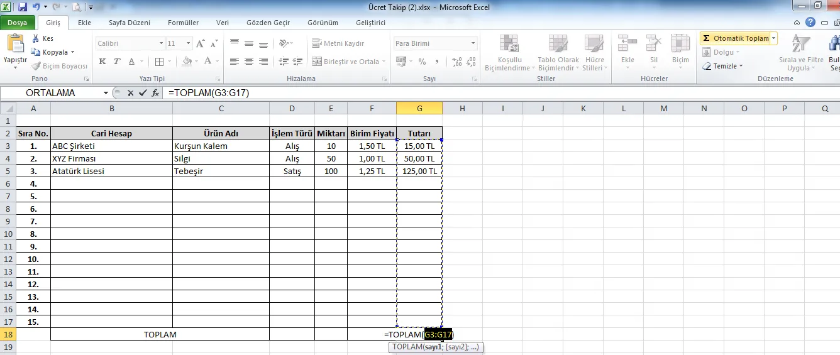Open the Calibri font name dropdown

(x=161, y=43)
